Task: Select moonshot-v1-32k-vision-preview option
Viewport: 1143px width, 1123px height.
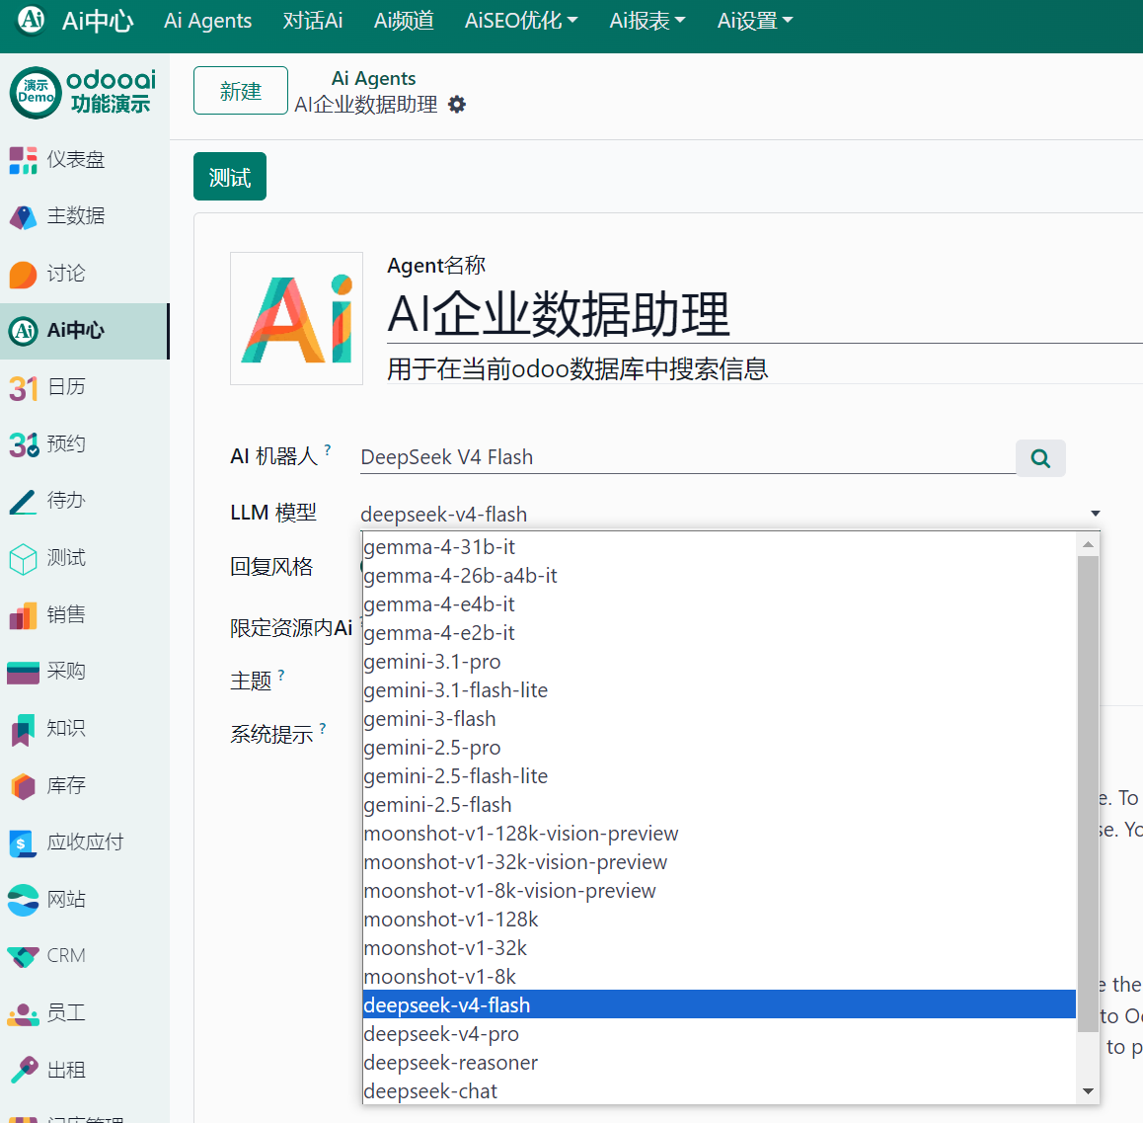Action: coord(719,862)
